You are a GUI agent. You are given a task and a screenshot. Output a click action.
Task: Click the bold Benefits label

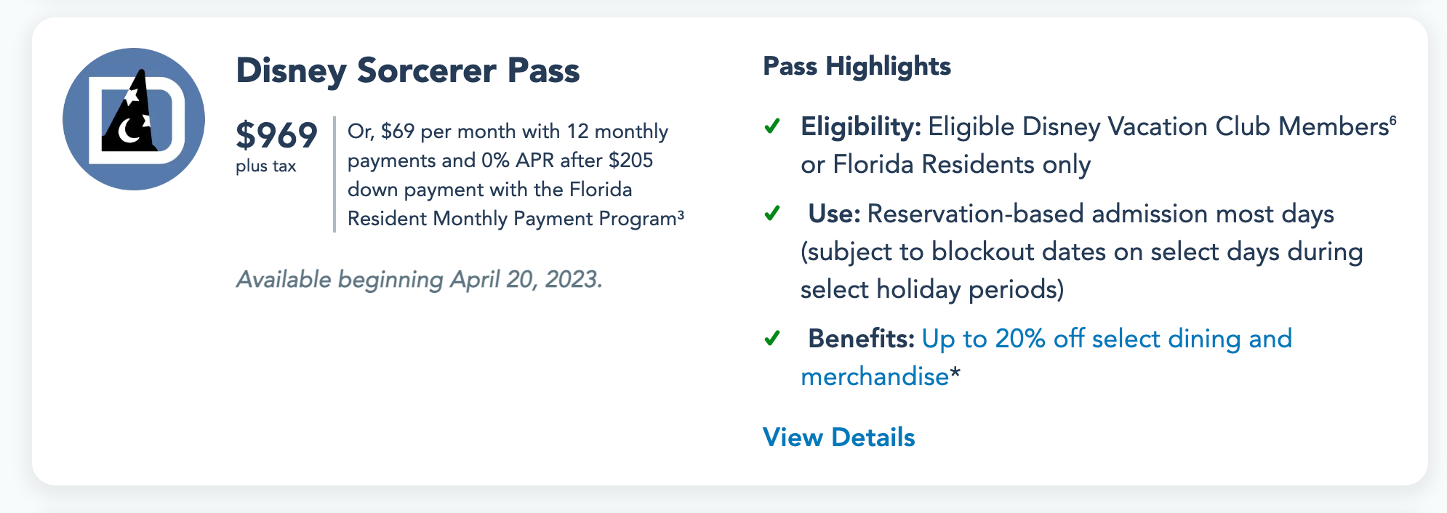point(861,339)
